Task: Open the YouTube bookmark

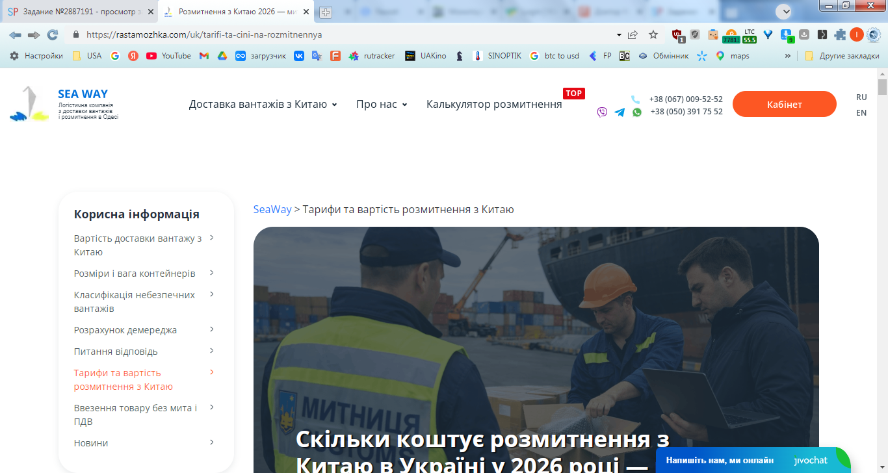Action: click(169, 56)
